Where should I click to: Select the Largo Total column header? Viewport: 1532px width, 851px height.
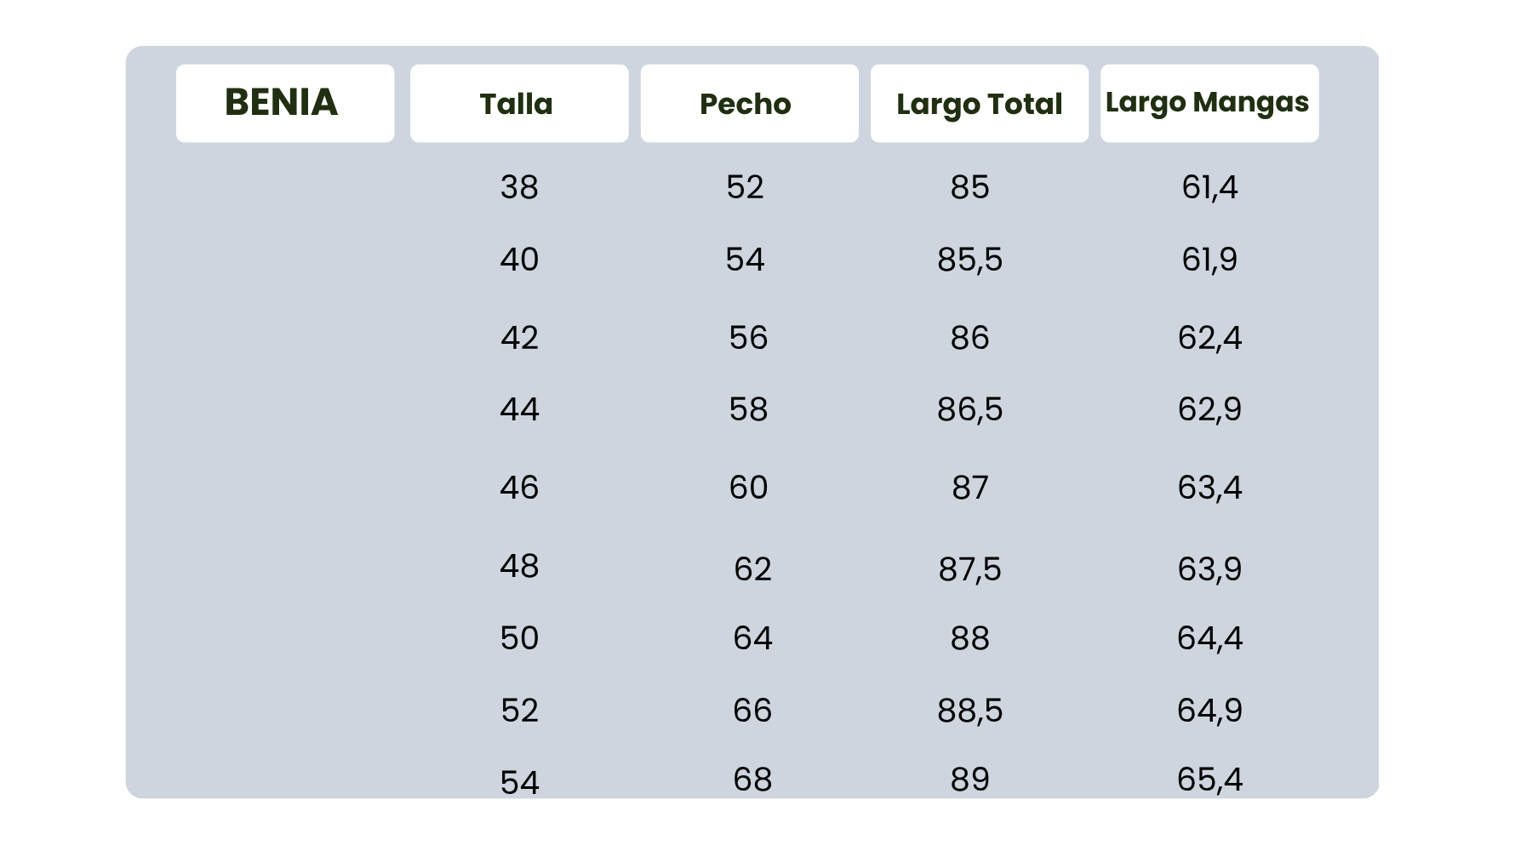click(x=979, y=104)
